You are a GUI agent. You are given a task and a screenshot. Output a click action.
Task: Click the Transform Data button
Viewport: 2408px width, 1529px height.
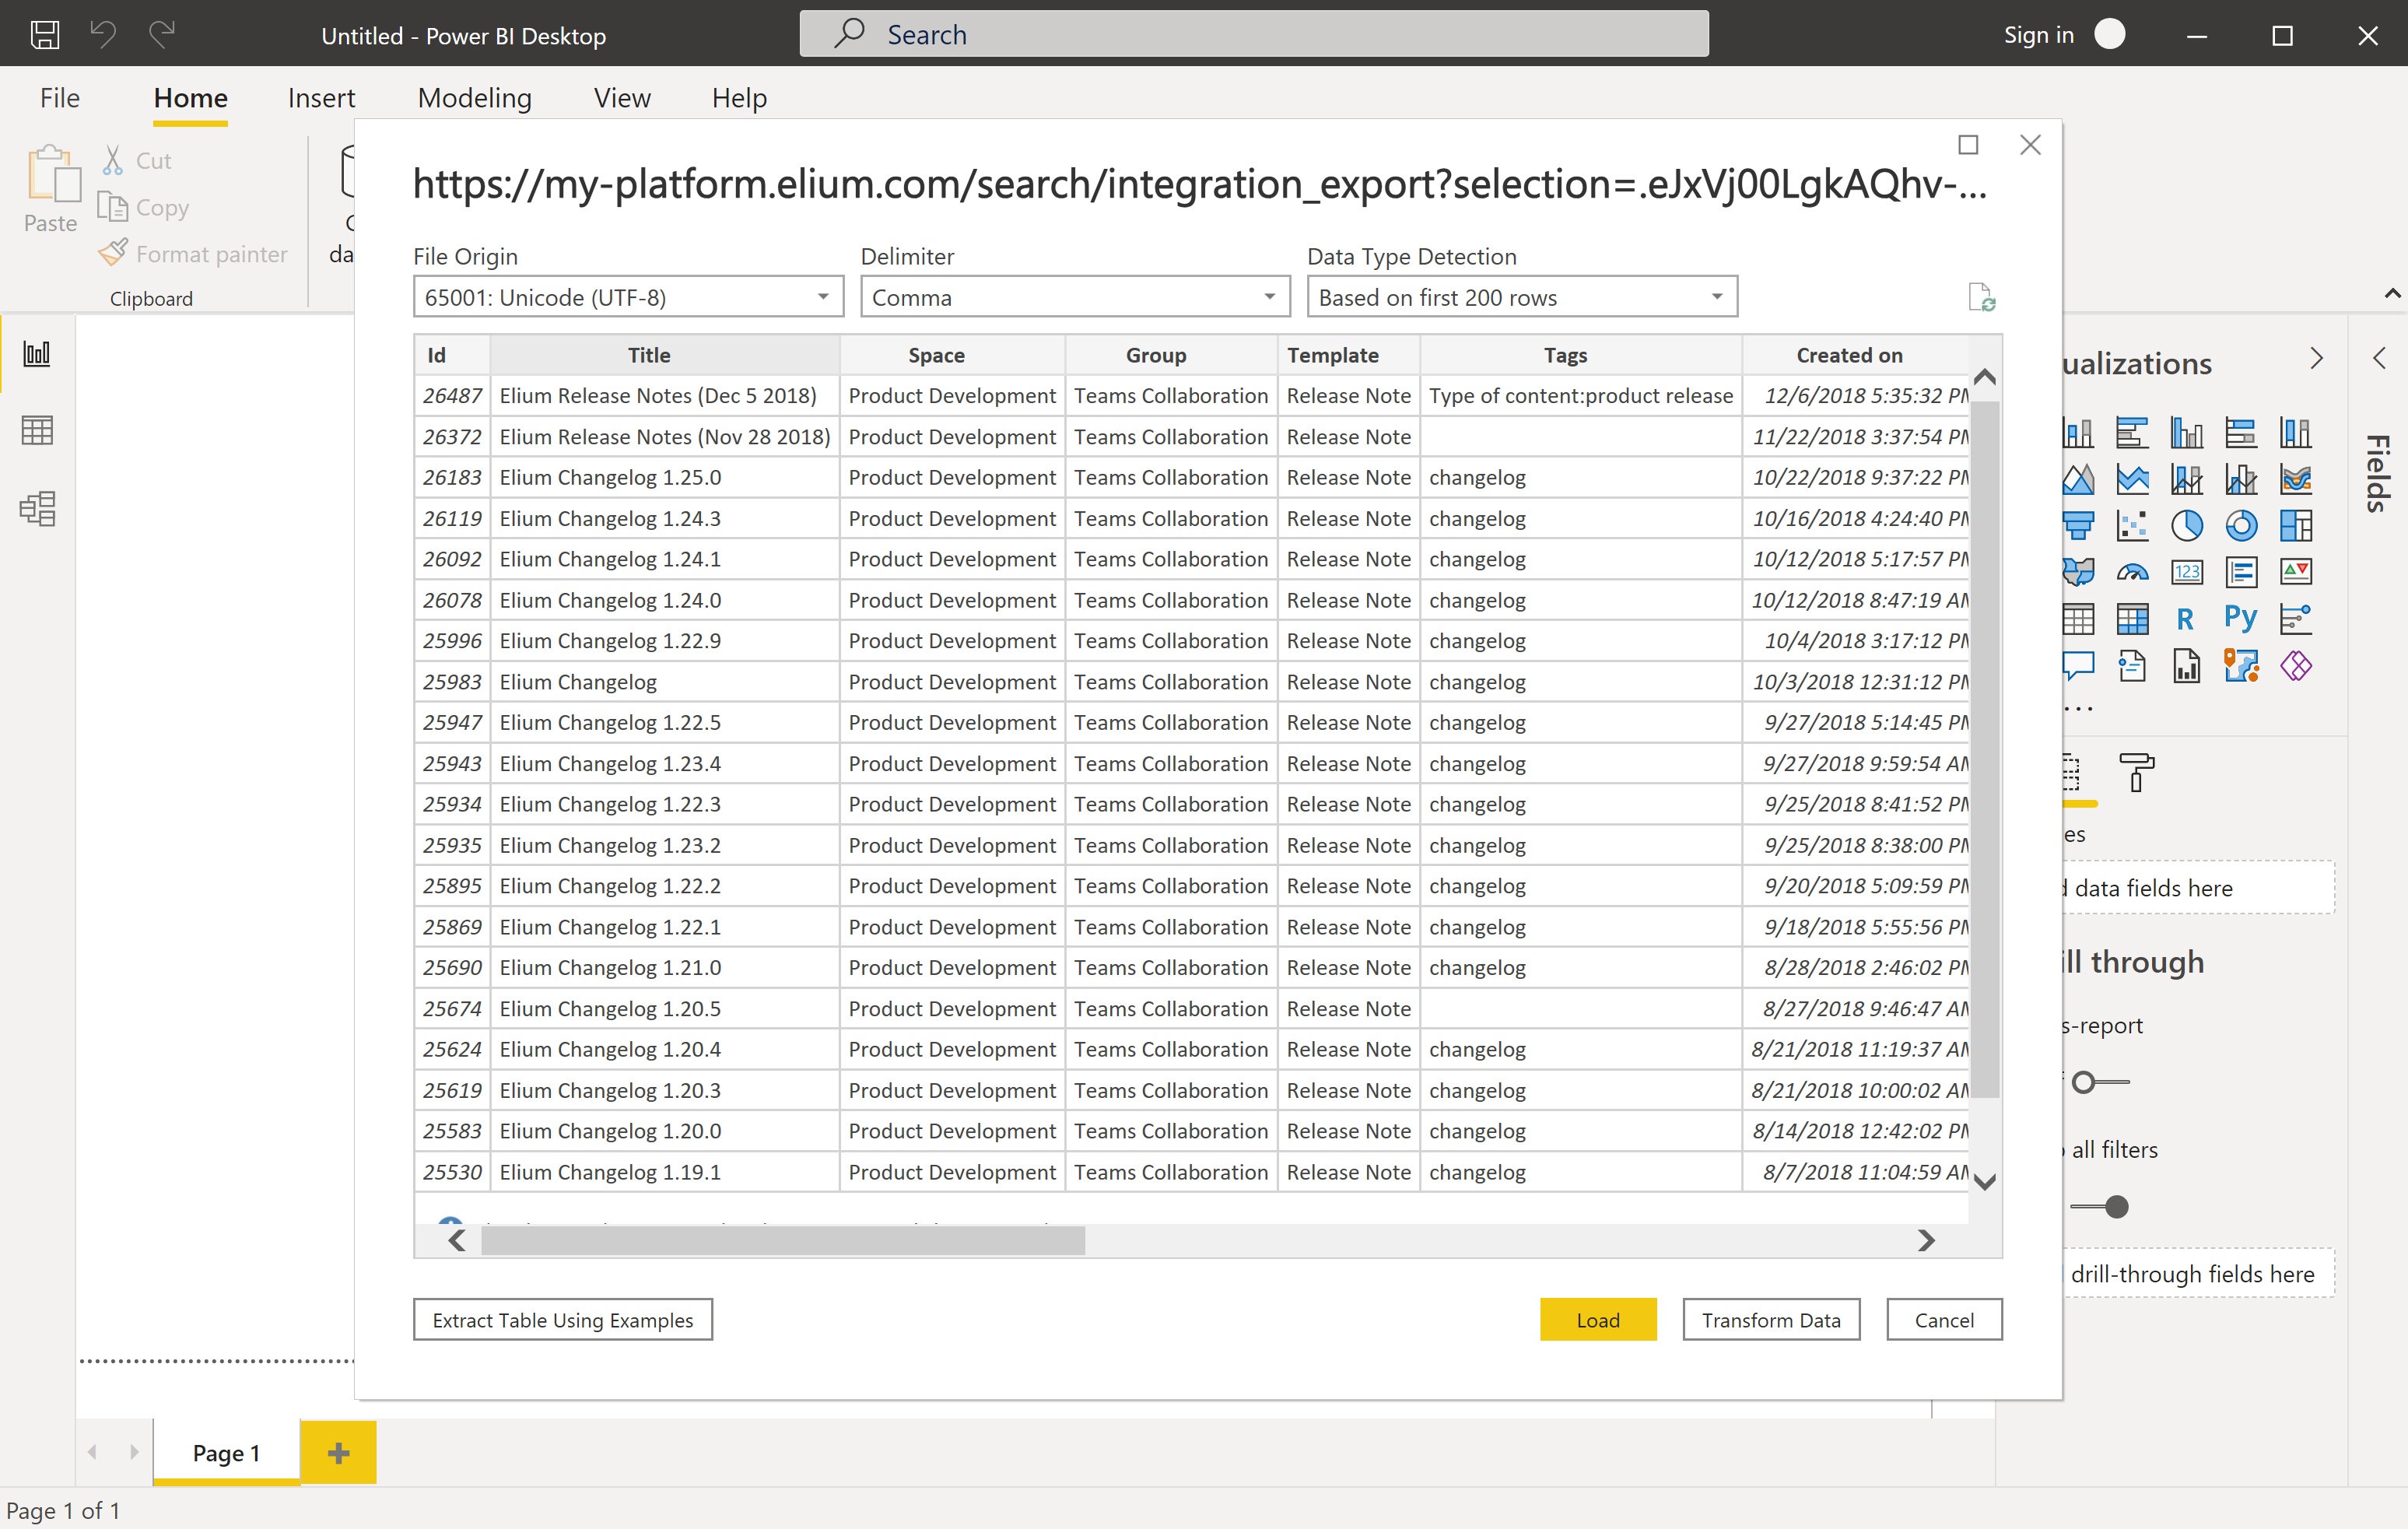tap(1771, 1320)
